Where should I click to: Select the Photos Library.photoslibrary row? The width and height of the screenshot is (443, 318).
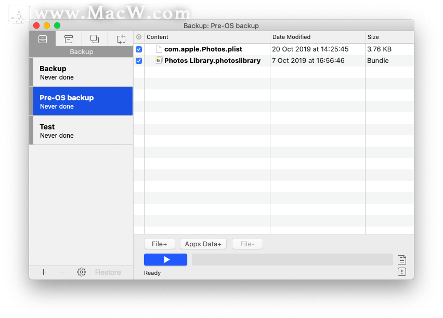tap(273, 61)
